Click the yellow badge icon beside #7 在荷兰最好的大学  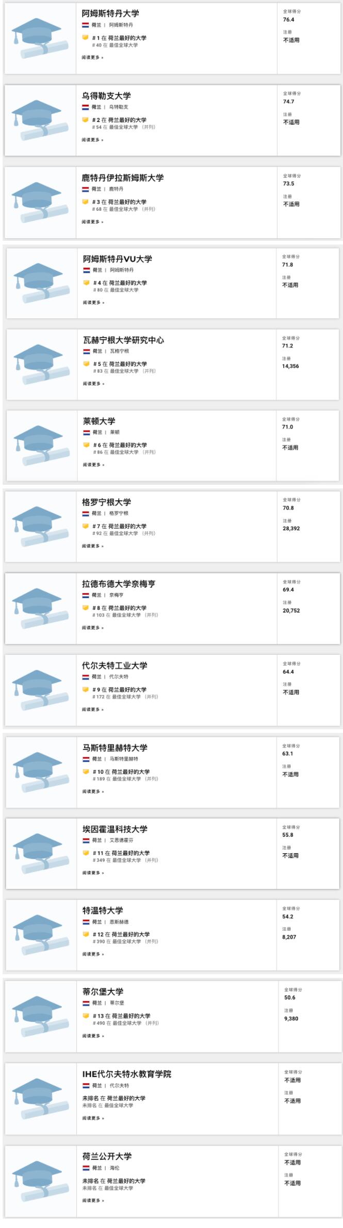click(x=85, y=526)
